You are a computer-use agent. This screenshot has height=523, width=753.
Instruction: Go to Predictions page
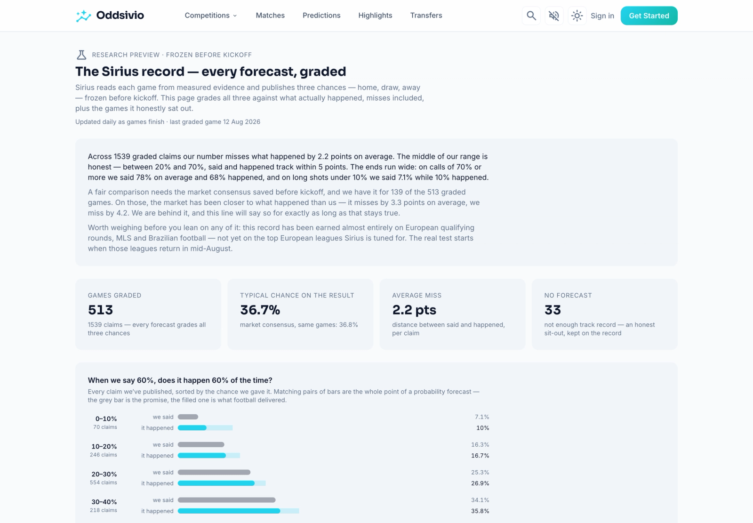pos(321,16)
